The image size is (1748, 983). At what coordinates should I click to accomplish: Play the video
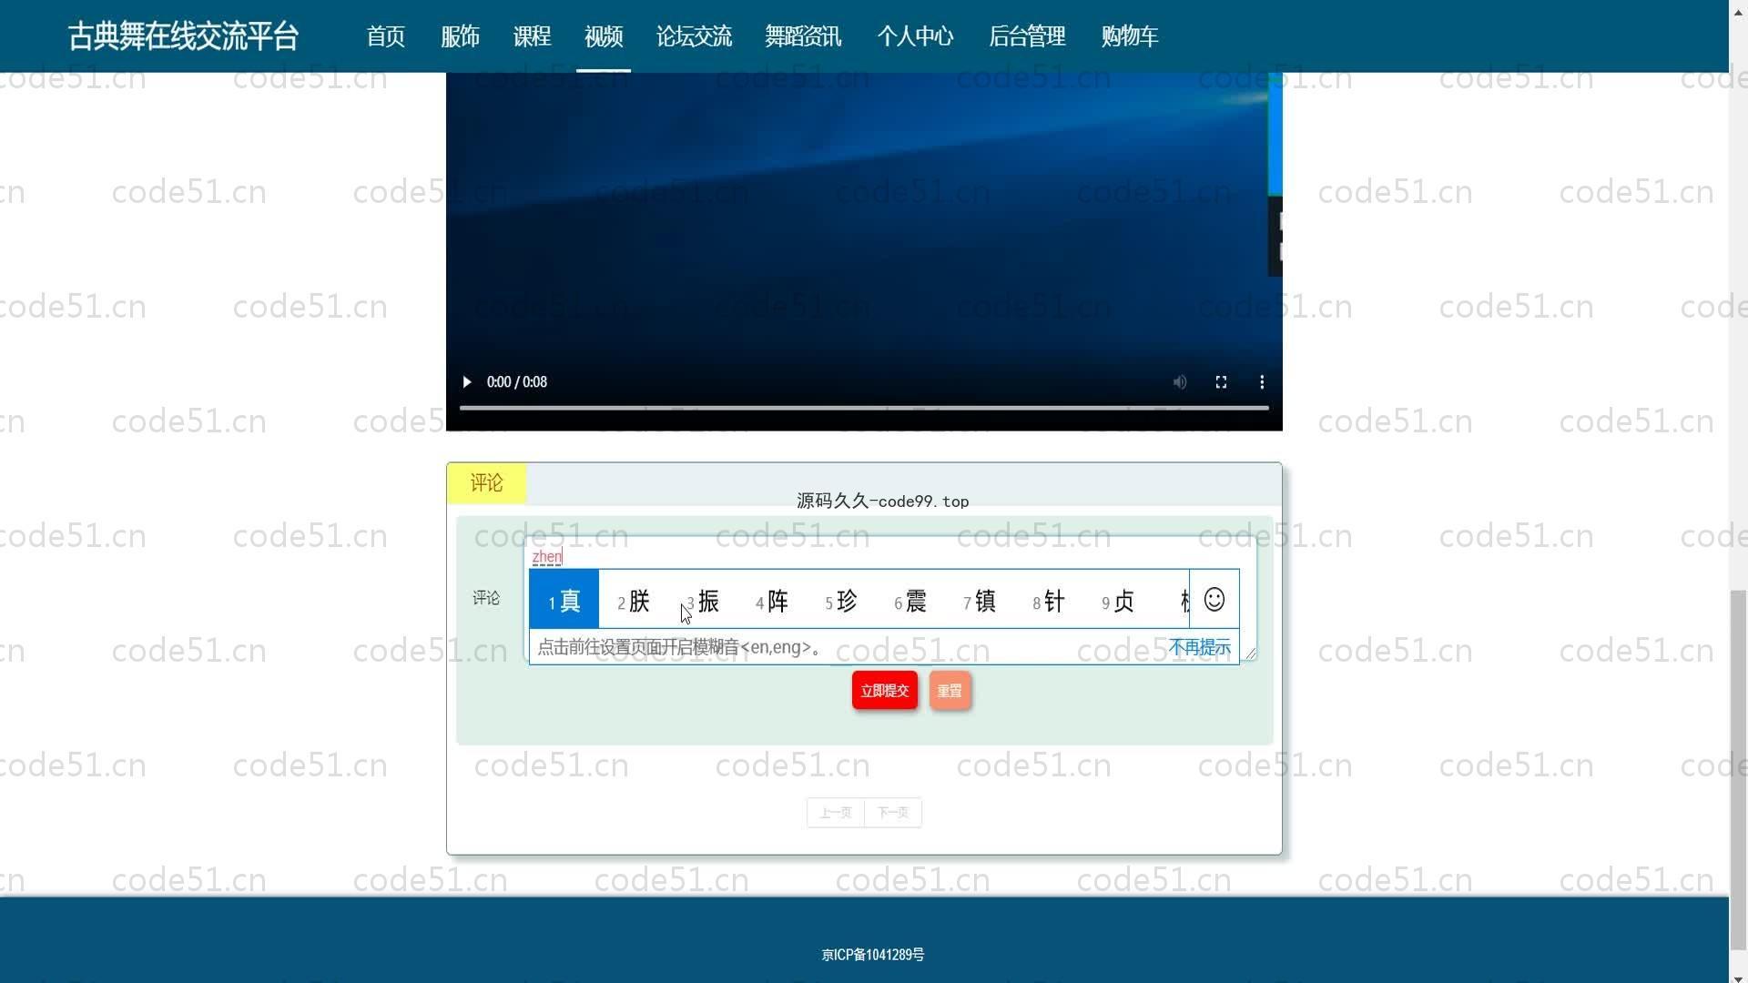466,382
